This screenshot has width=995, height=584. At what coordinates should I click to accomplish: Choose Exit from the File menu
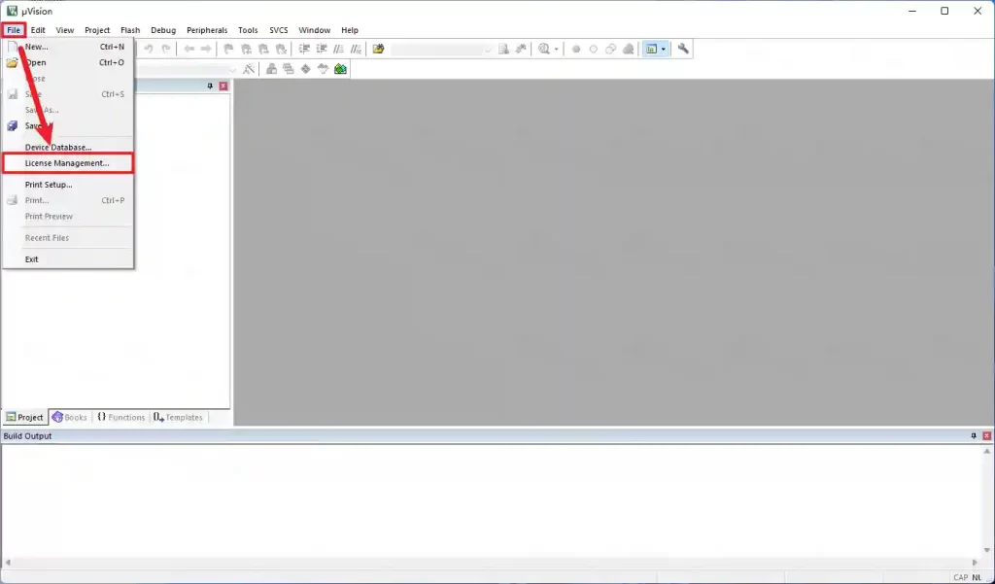tap(68, 259)
